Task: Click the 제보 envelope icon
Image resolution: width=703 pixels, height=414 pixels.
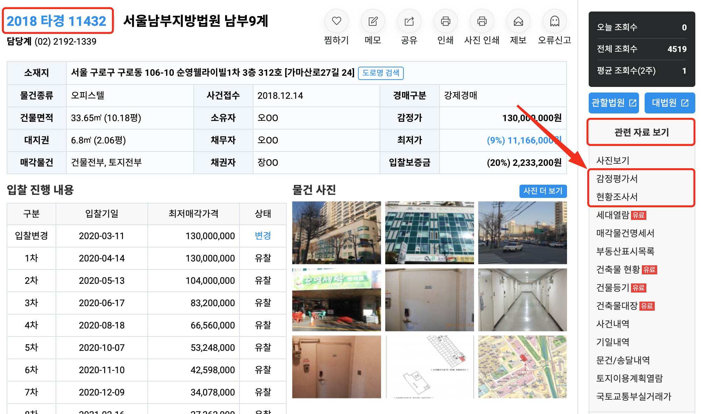Action: point(518,21)
